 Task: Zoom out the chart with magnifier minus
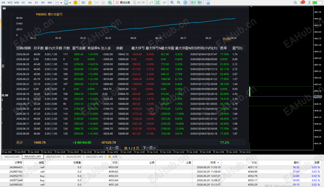tap(179, 3)
